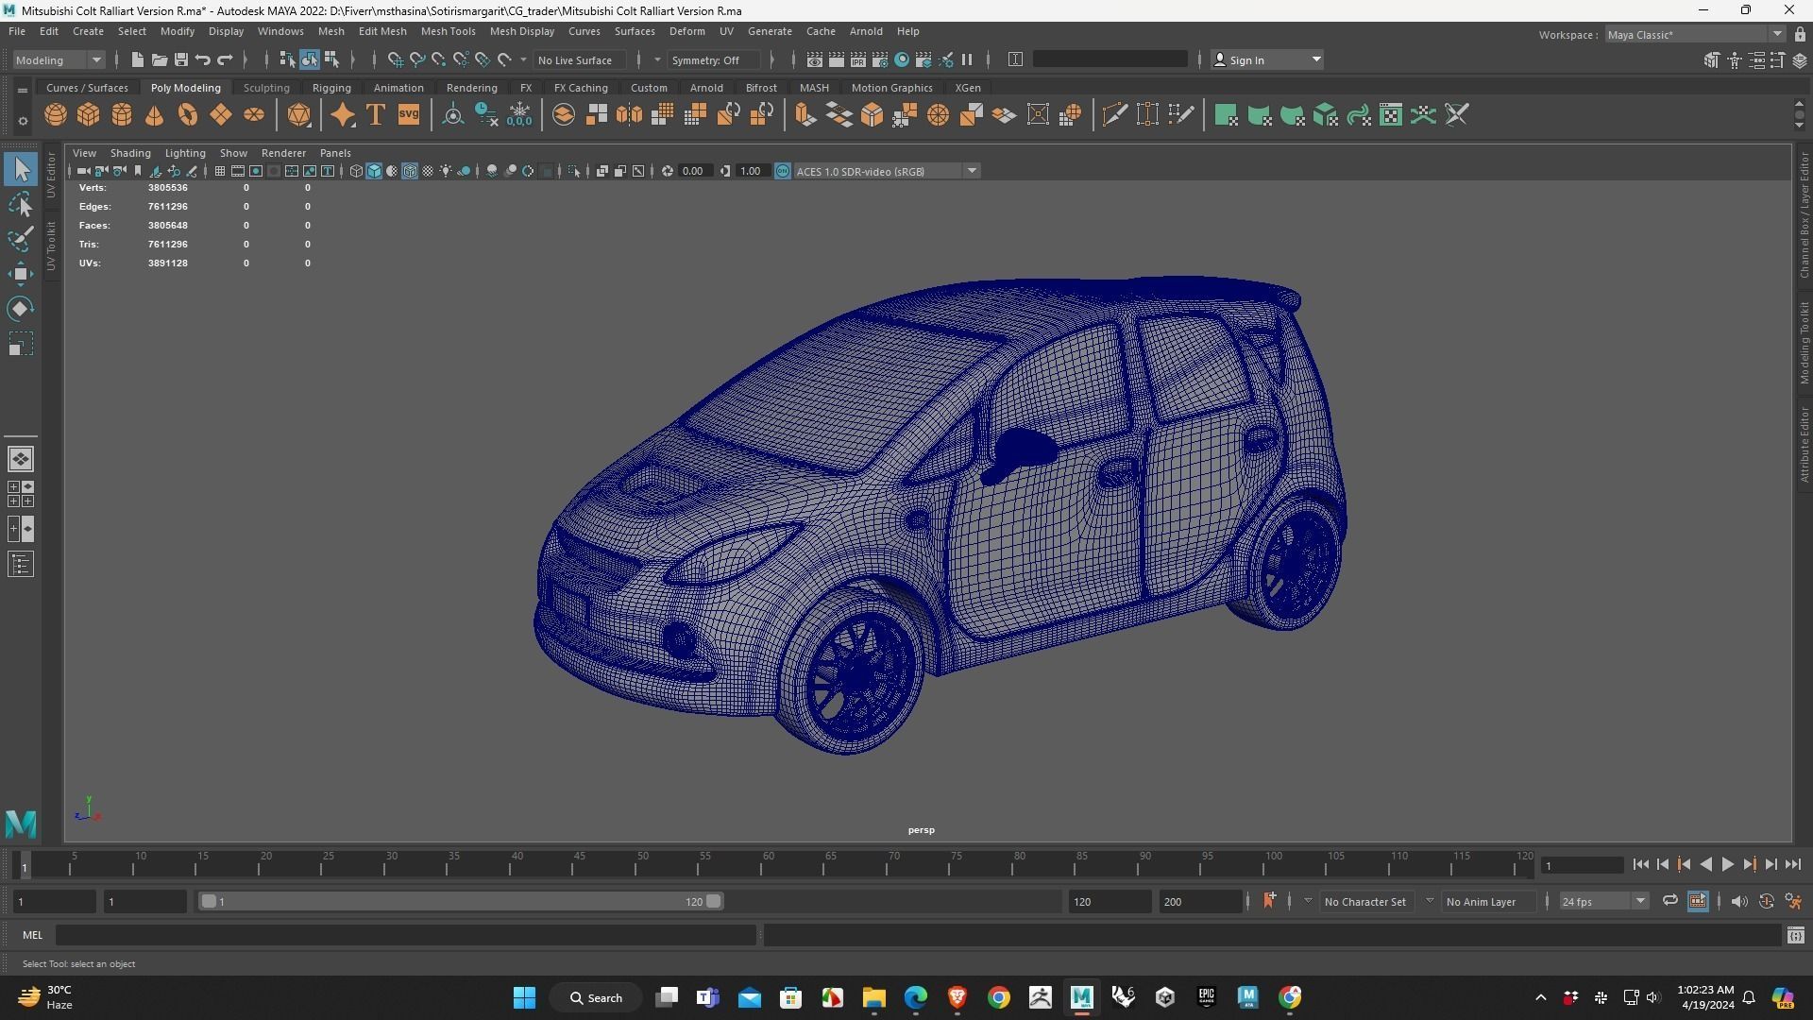
Task: Create a Polygon Cylinder from shelf
Action: coord(122,115)
